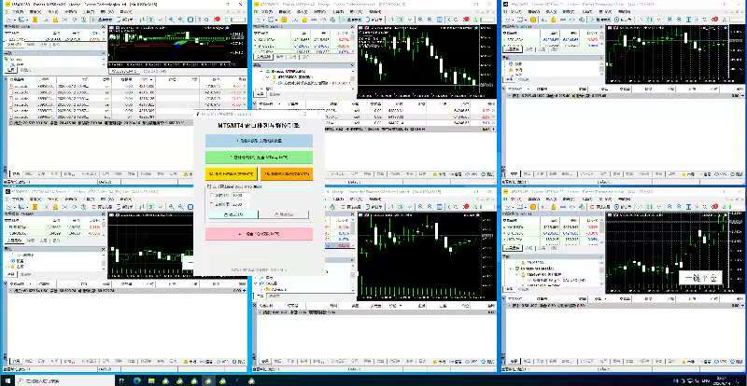
Task: Close the Navigator panel in the top-left window
Action: click(x=103, y=54)
